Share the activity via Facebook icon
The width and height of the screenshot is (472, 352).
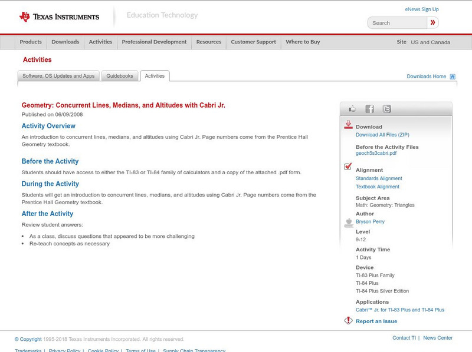[x=369, y=109]
